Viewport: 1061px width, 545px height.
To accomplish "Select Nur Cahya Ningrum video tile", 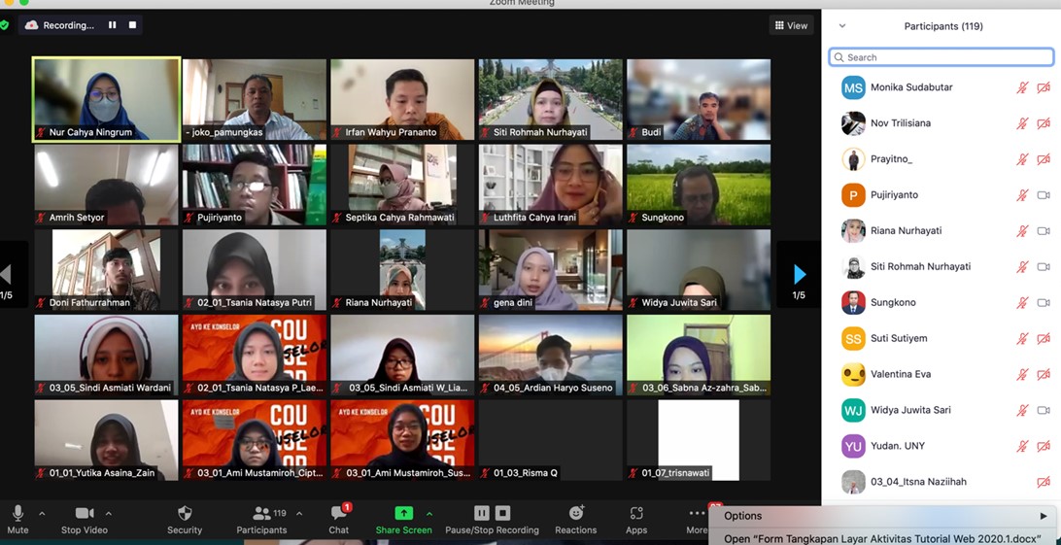I will [x=106, y=99].
